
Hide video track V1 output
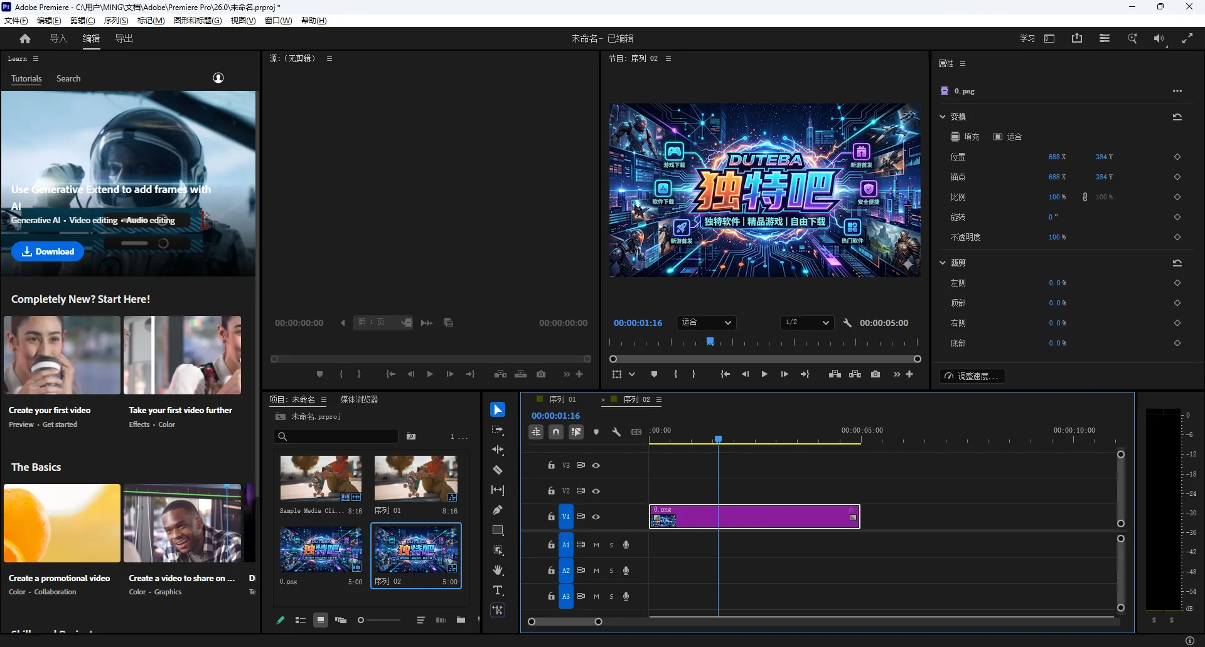pyautogui.click(x=596, y=517)
